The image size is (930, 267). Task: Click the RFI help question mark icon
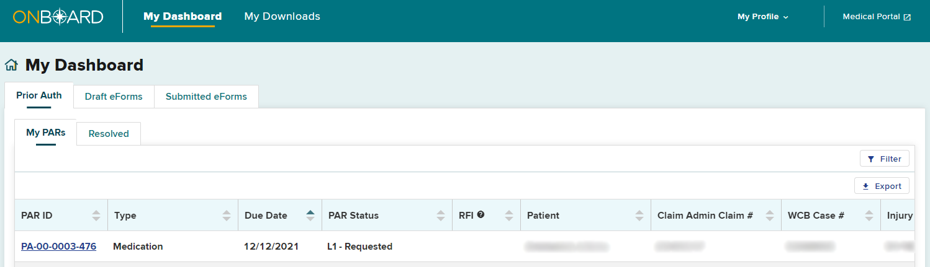[x=481, y=215]
